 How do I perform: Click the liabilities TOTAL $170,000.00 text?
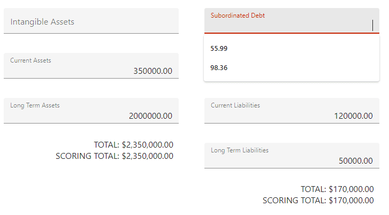[337, 189]
